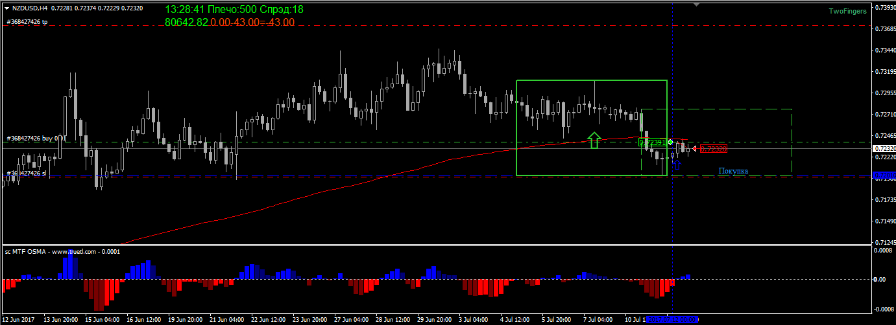
Task: Click the 5 Jul 20:00 time label
Action: click(557, 320)
